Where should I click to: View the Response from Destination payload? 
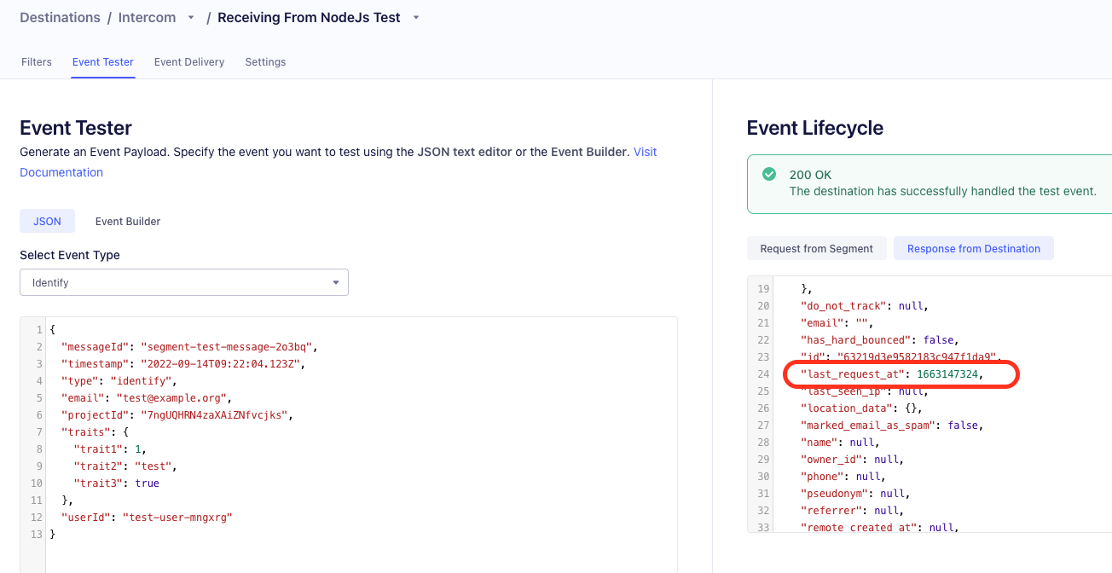(973, 248)
